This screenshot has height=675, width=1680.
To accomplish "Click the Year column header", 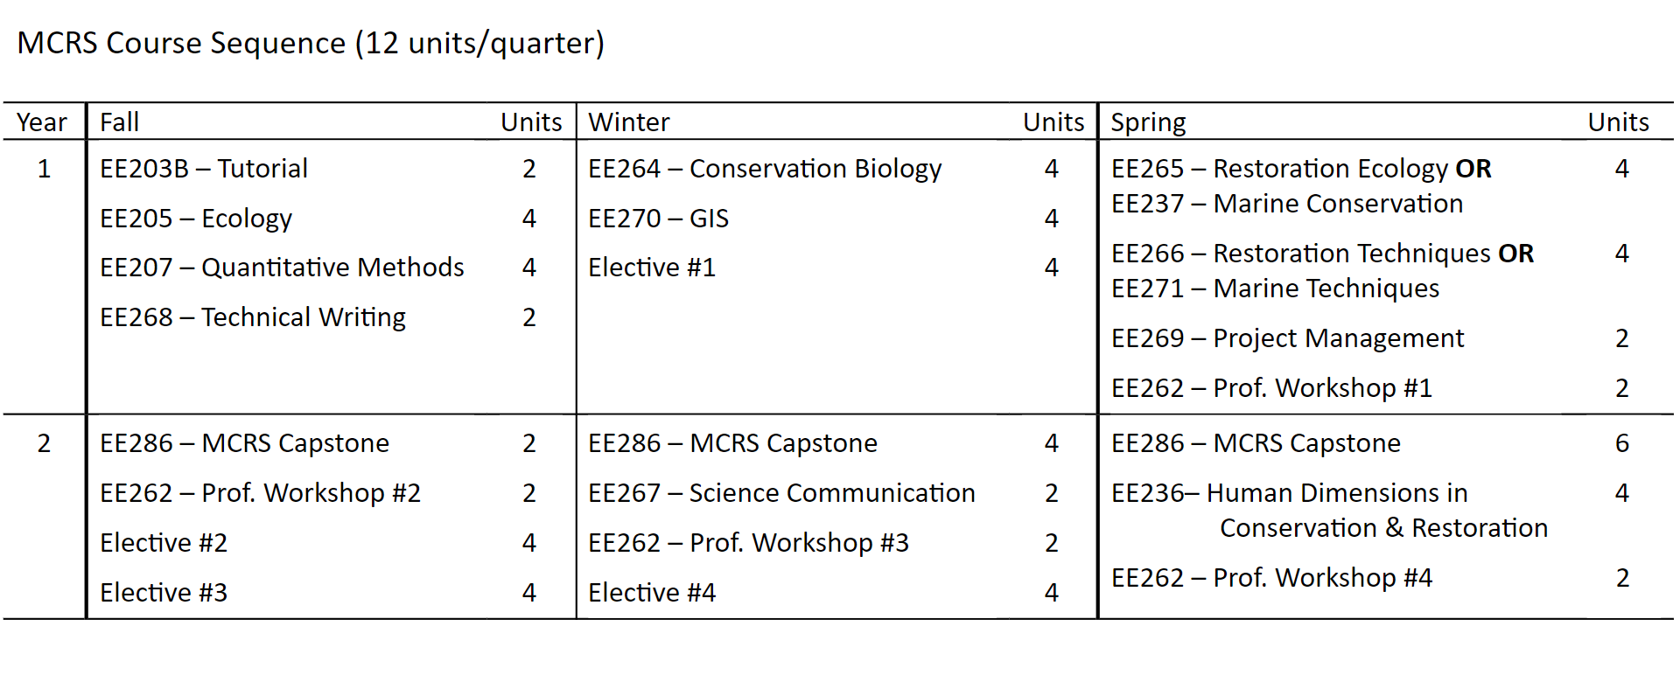I will point(42,122).
